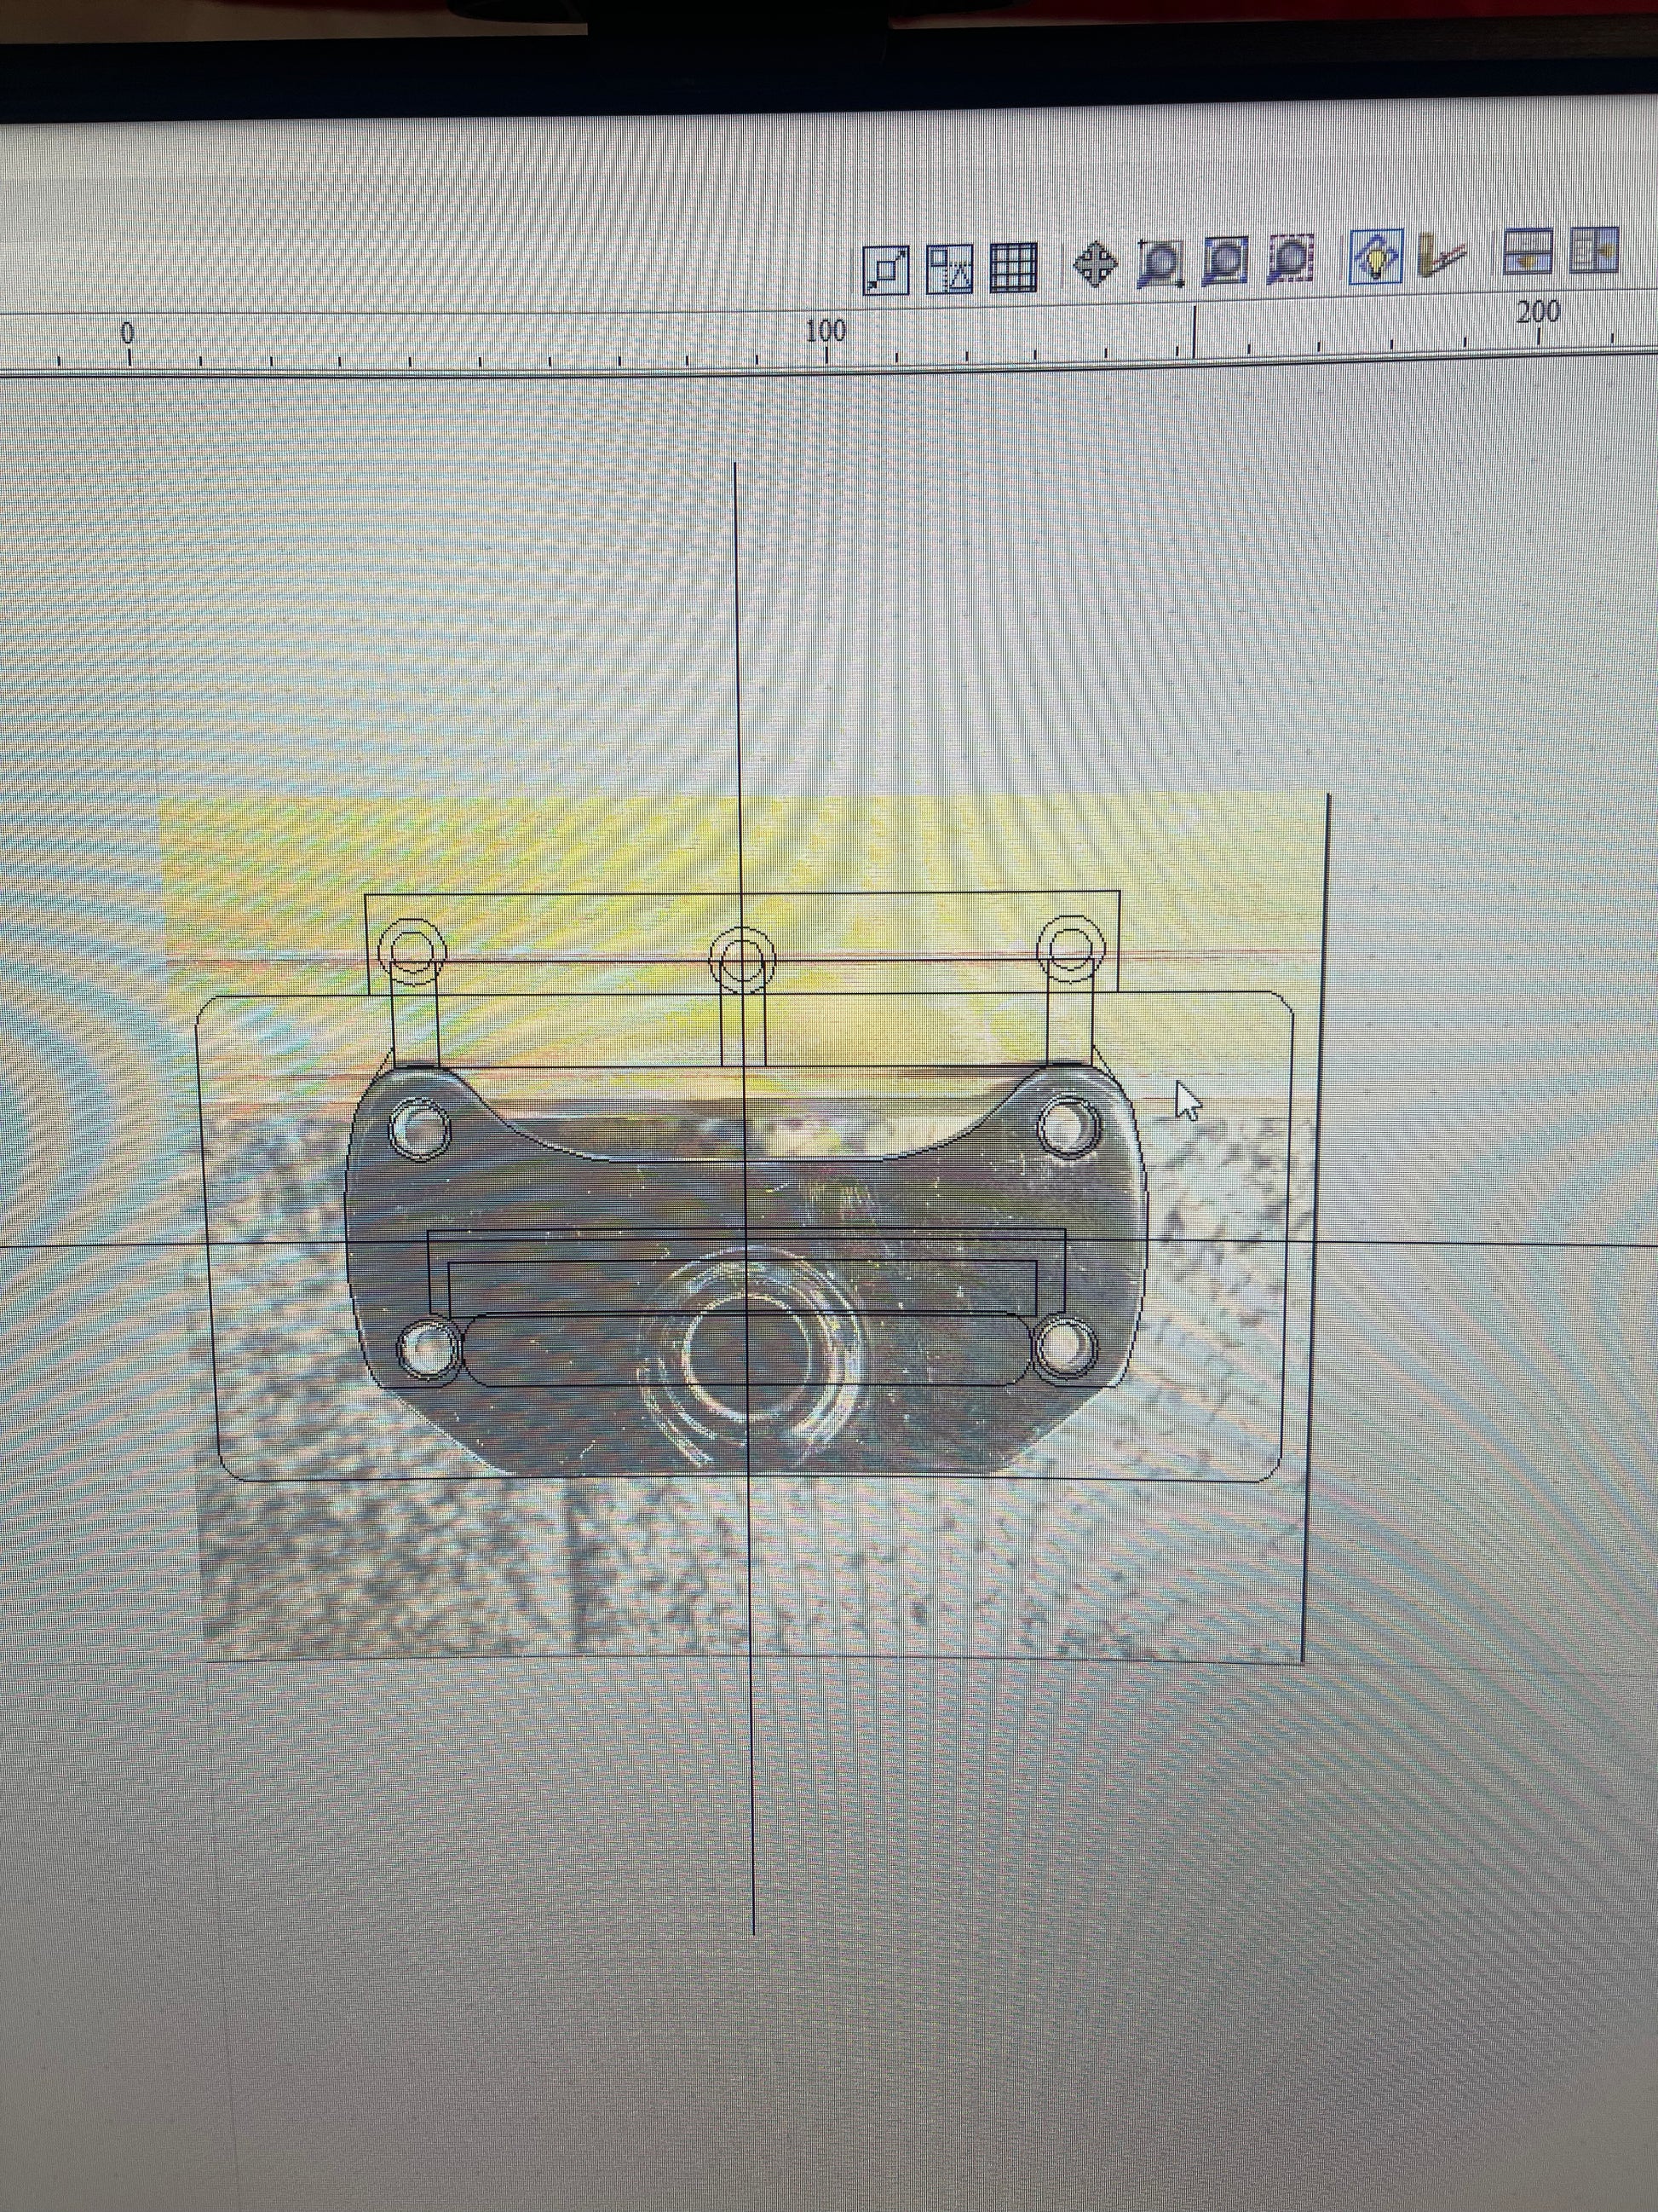Toggle the smart snapping guides icon
Screen dimensions: 1658x2212
pyautogui.click(x=949, y=269)
